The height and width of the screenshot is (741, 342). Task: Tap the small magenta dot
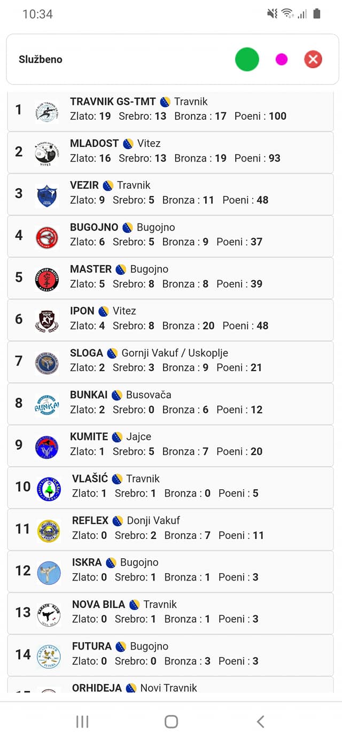point(282,59)
